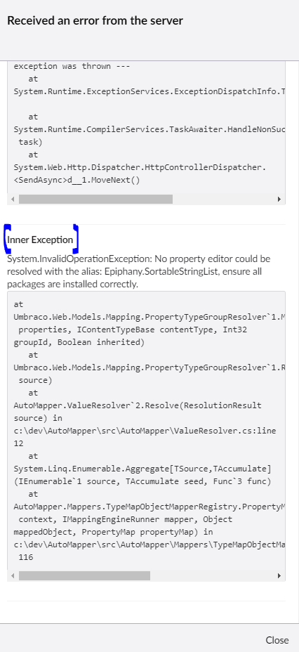Click 'context, IMappingEngineRunner mapper, Object' line
Viewport: 299px width, 652px height.
pyautogui.click(x=126, y=519)
